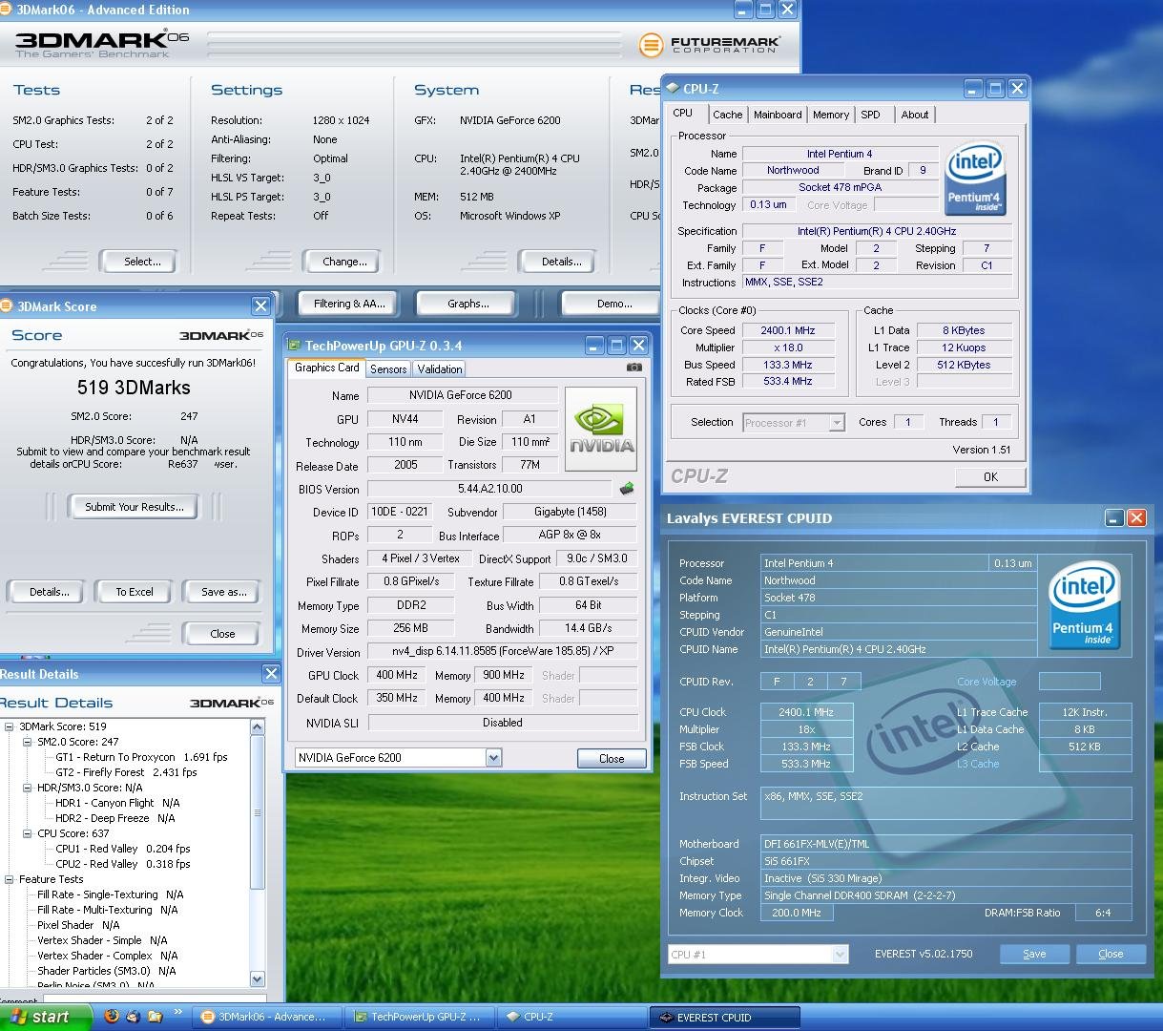This screenshot has width=1163, height=1031.
Task: Click the second quick launch icon beside Firefox
Action: pyautogui.click(x=134, y=1017)
